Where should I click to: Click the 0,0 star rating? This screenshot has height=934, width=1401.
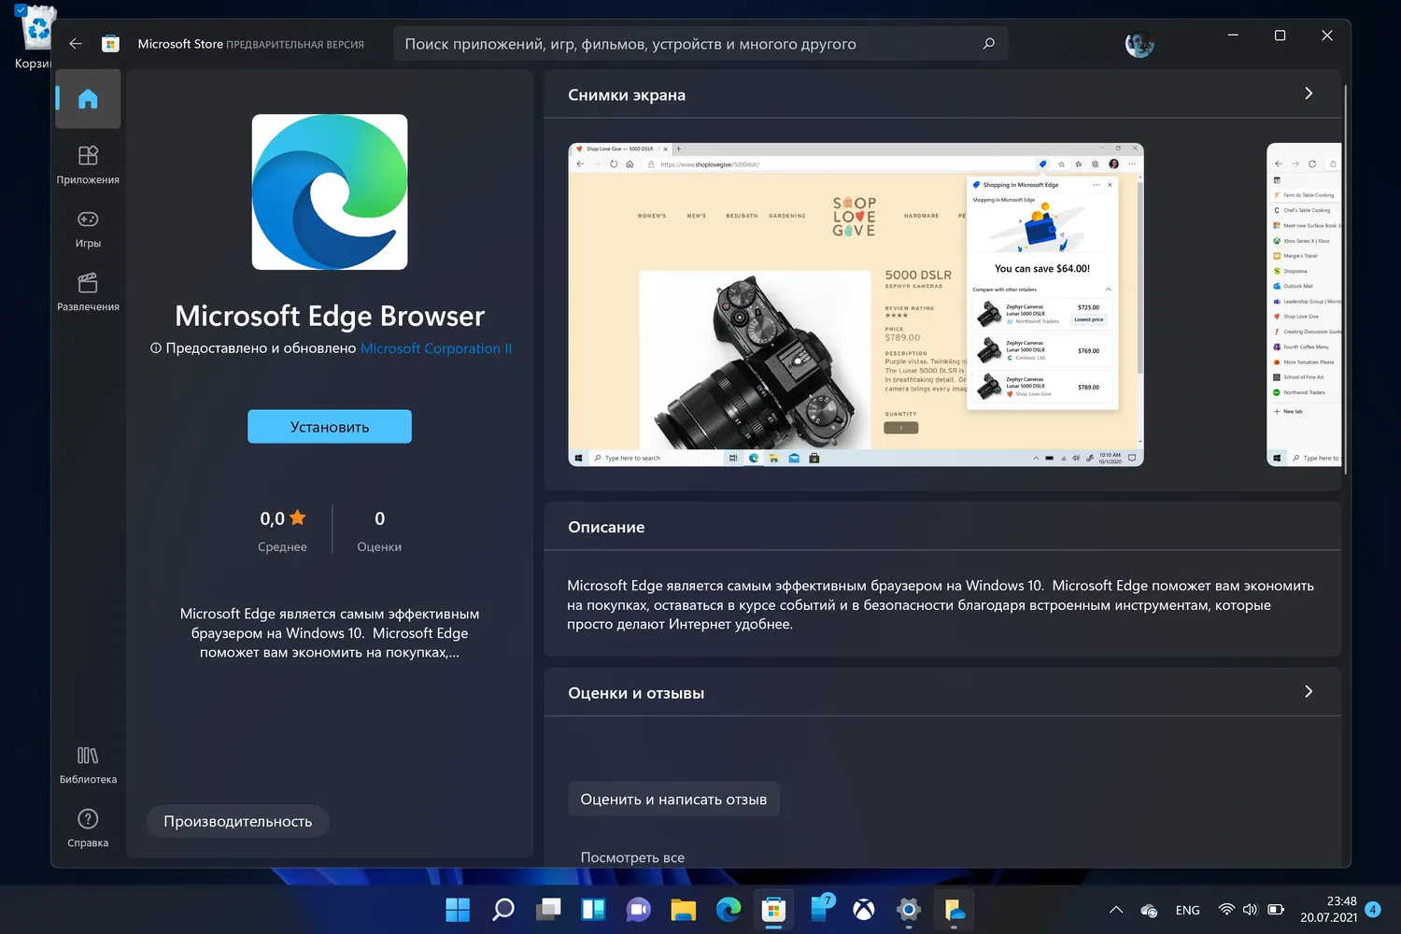[282, 518]
